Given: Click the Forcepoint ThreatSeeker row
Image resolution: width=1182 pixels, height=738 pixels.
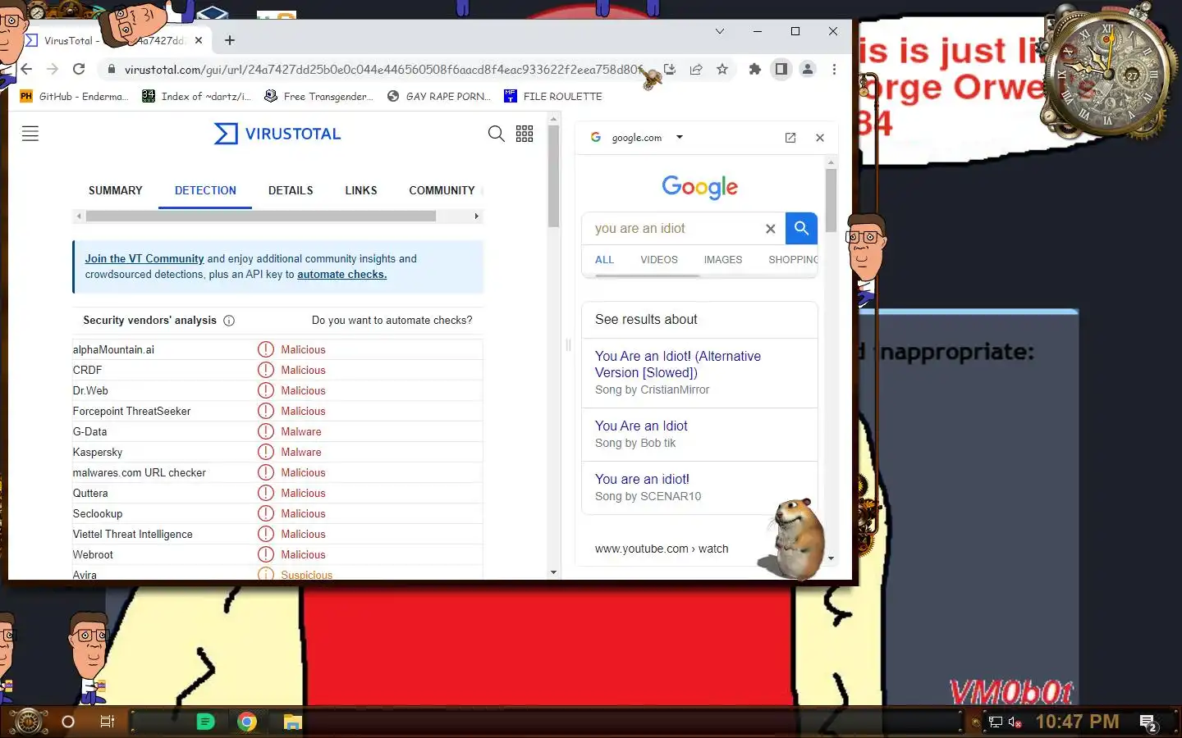Looking at the screenshot, I should tap(277, 411).
